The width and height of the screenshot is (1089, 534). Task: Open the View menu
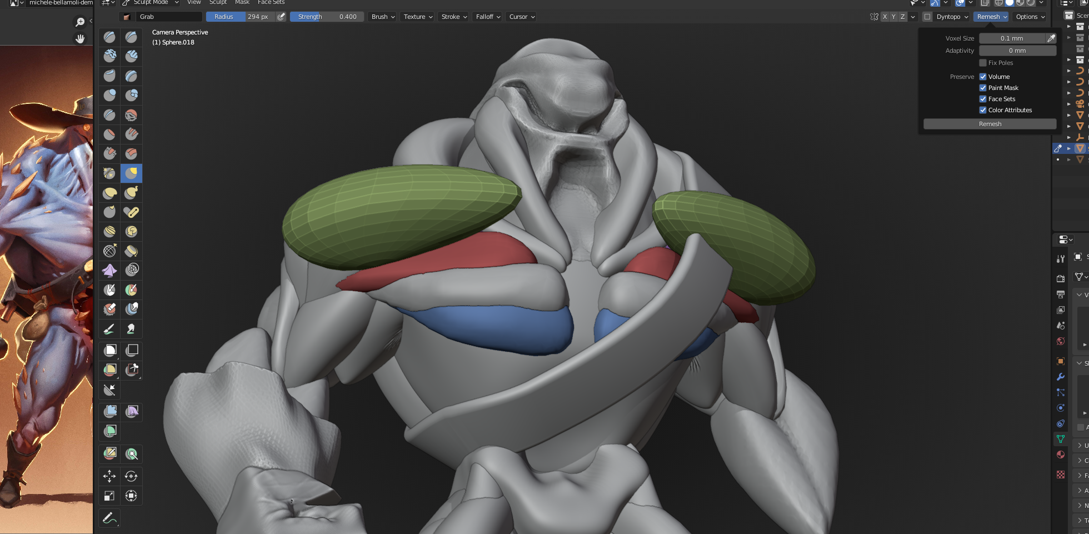[194, 2]
